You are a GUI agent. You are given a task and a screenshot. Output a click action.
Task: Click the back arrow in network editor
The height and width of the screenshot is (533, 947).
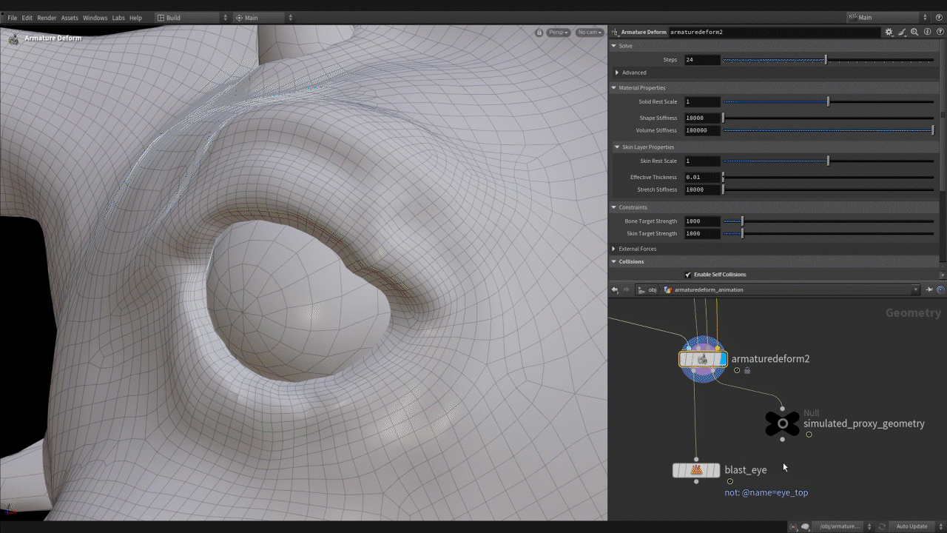coord(615,289)
